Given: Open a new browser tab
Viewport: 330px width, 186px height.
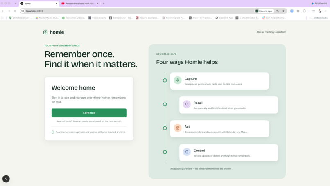Looking at the screenshot, I should tap(104, 4).
